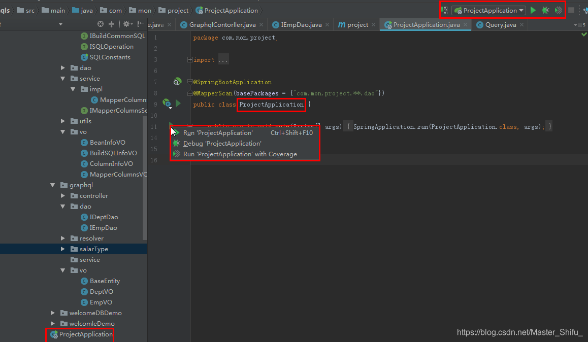Click ProjectApplication class name in code
The image size is (588, 342).
pos(272,105)
